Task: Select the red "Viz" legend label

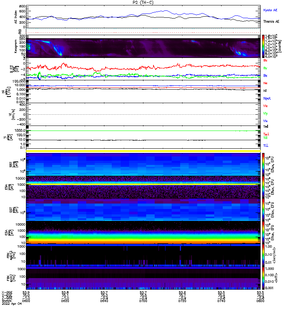Action: pos(265,106)
